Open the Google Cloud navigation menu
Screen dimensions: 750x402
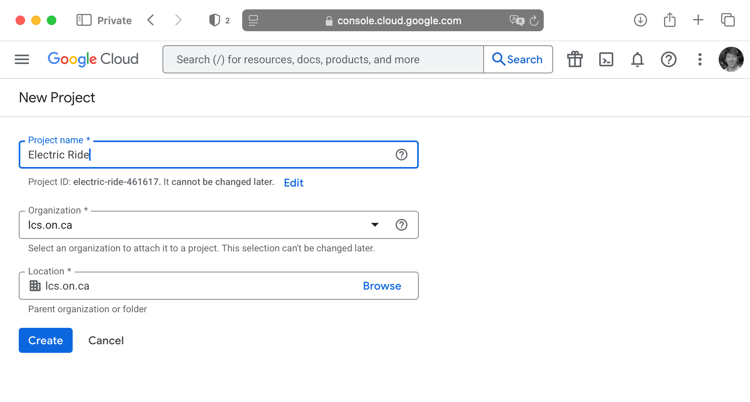tap(22, 59)
